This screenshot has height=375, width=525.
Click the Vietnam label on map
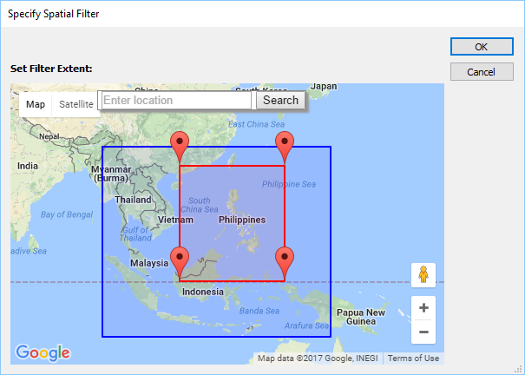pos(175,220)
